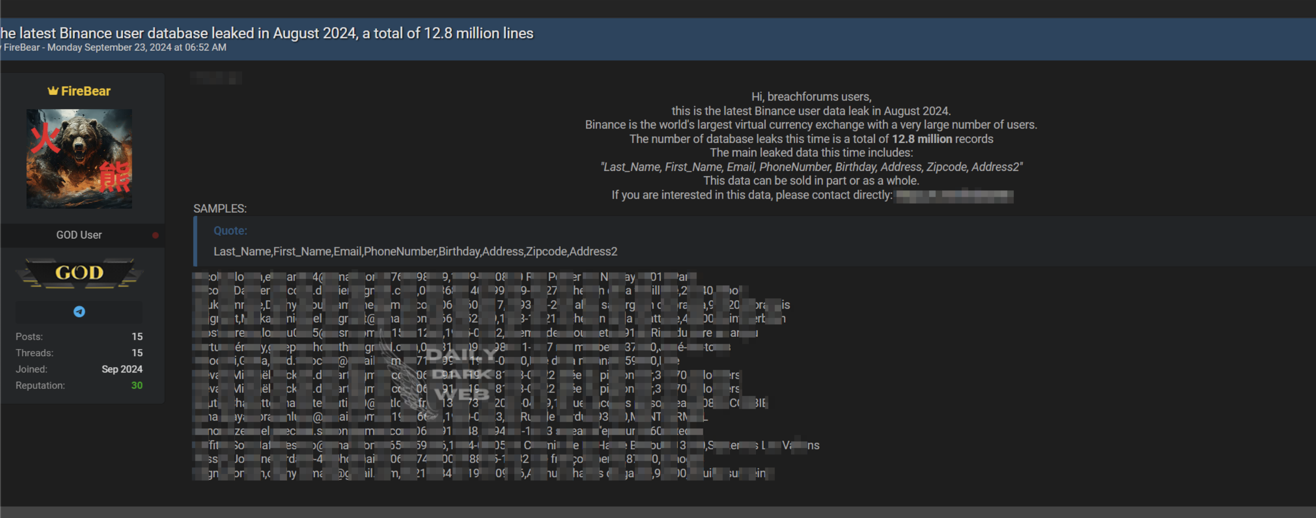Screen dimensions: 1316x518
Task: Click the Last_Name,First_Name column header line in quote
Action: click(x=415, y=252)
